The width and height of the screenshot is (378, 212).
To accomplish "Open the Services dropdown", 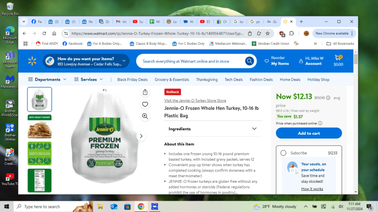I will point(88,79).
